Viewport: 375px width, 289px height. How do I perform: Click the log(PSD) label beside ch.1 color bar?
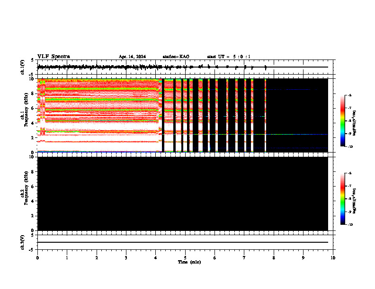point(355,123)
